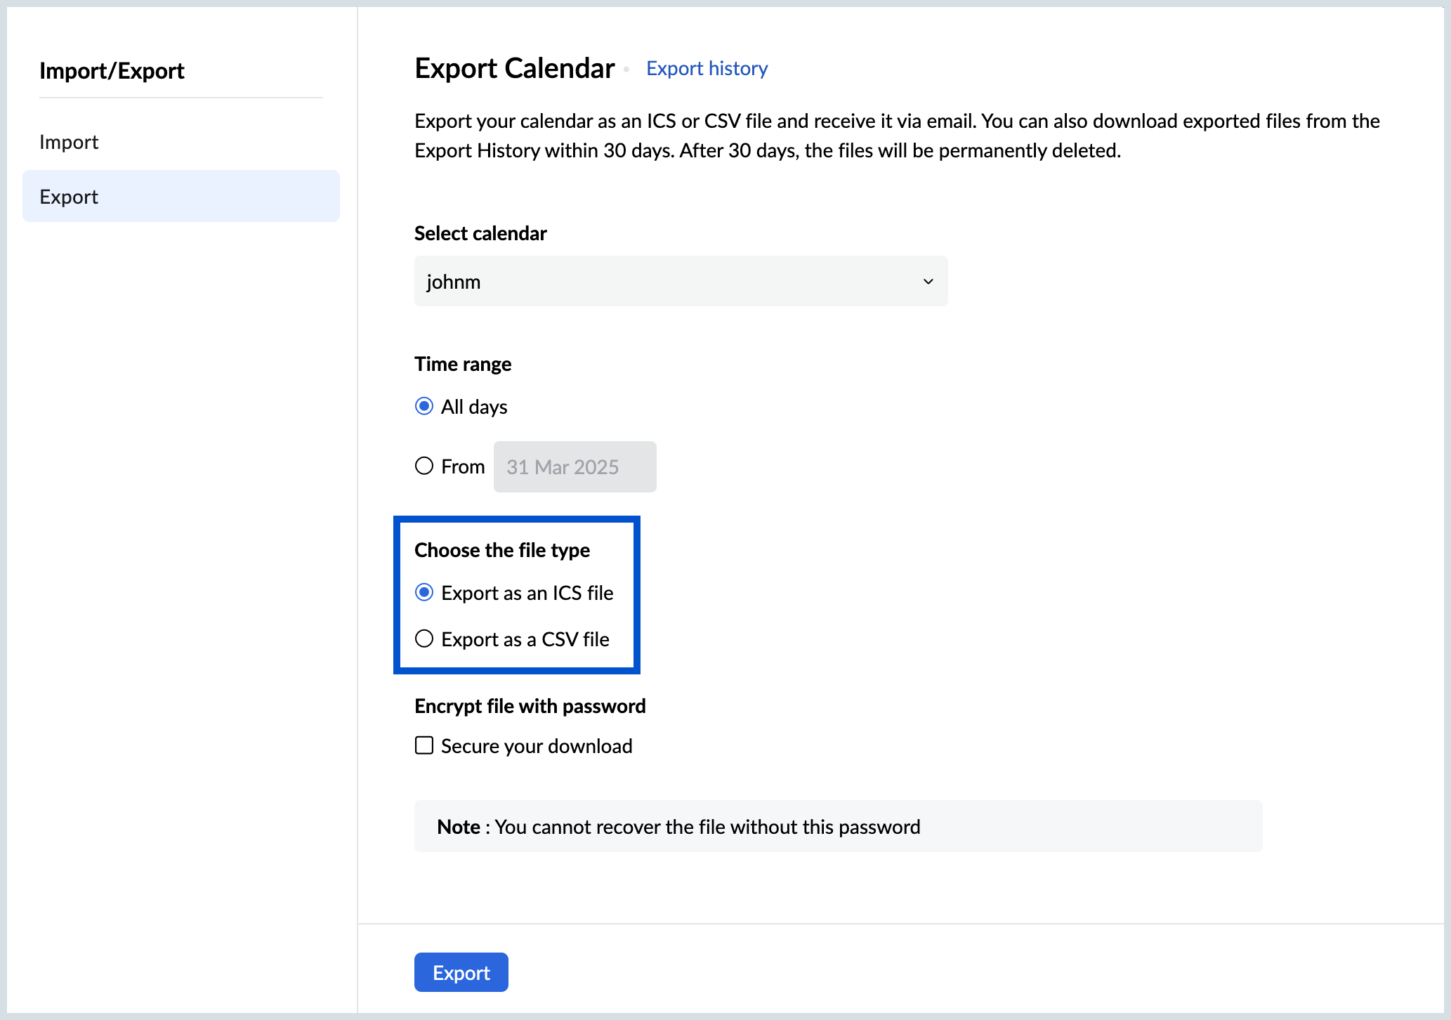Click the blue Export button
Image resolution: width=1451 pixels, height=1020 pixels.
(461, 972)
